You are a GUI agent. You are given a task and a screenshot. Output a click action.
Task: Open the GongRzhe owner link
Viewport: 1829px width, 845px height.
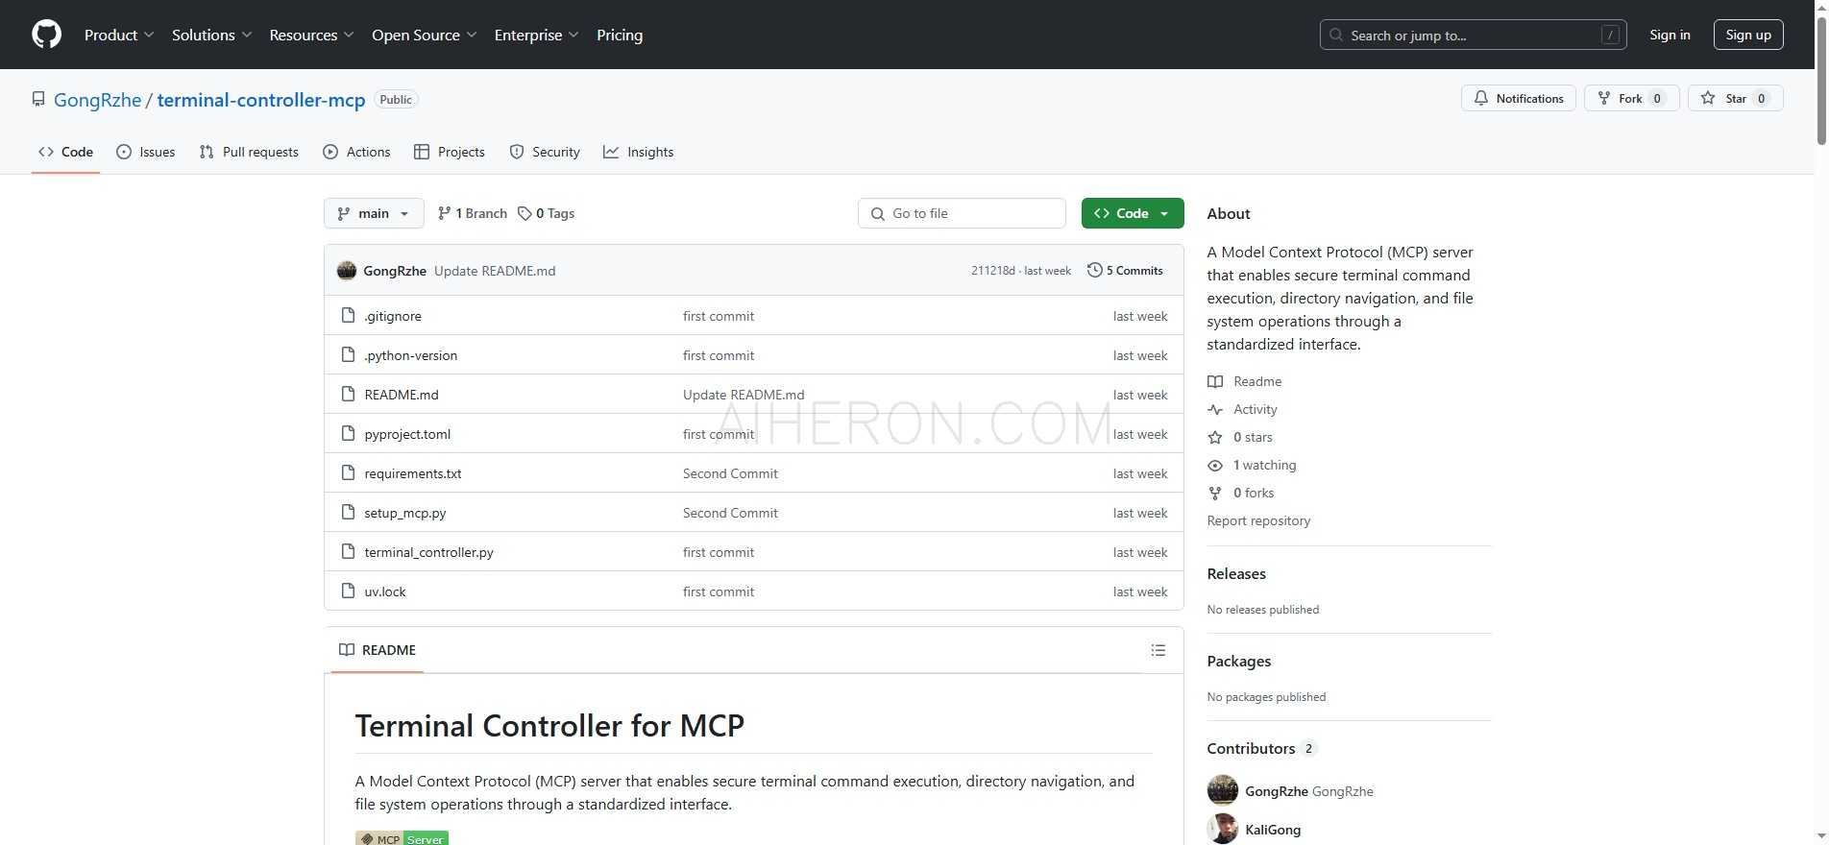[x=97, y=100]
